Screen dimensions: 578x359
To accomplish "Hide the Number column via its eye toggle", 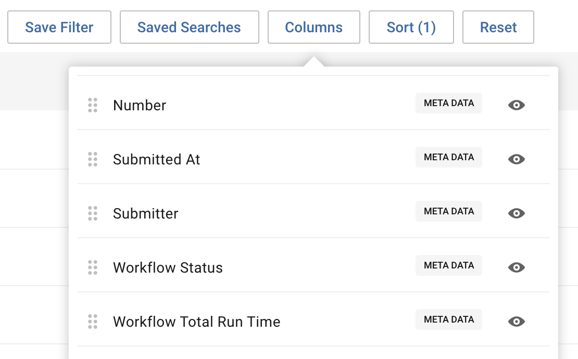I will (516, 105).
